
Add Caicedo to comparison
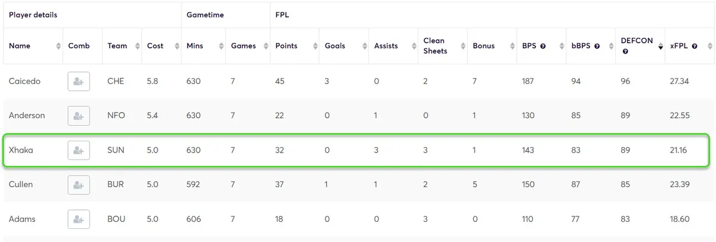(x=79, y=81)
